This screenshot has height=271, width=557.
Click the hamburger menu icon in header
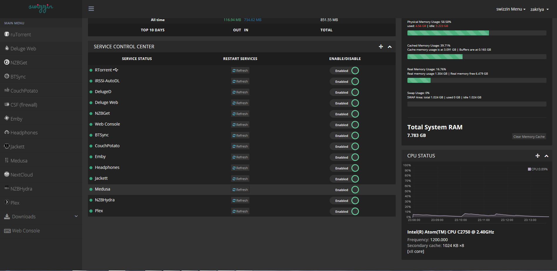pos(91,9)
